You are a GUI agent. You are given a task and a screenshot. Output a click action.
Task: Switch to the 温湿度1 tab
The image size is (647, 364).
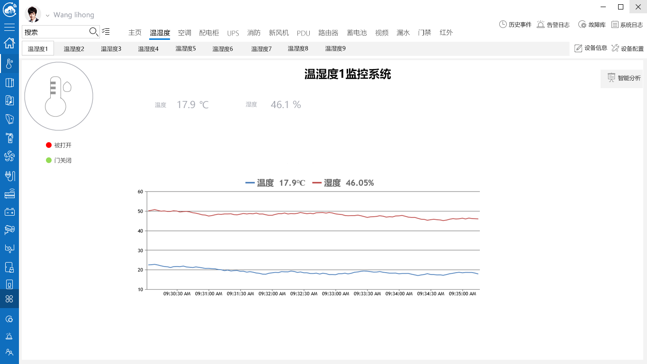[38, 48]
